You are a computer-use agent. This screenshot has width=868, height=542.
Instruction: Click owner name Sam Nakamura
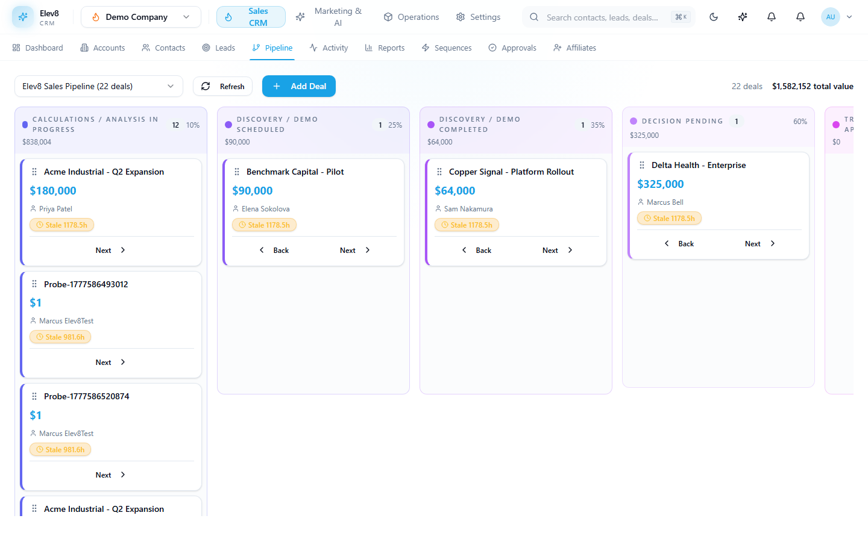[x=468, y=209]
